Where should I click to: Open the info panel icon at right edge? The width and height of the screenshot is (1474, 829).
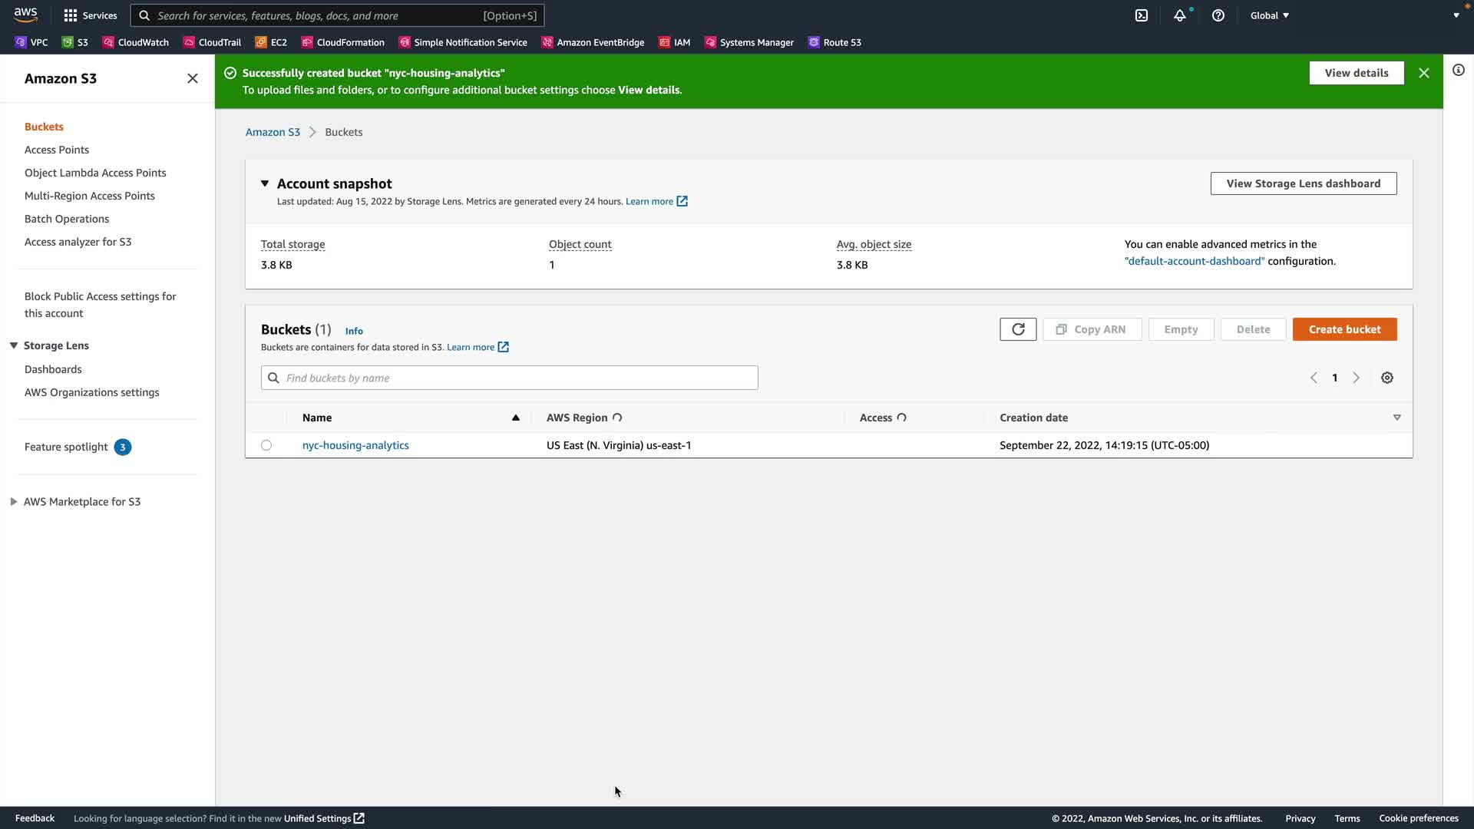pyautogui.click(x=1458, y=71)
